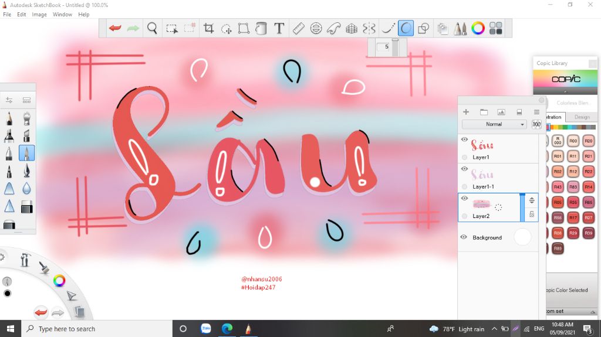Select the Steady Stroke tool
Screen dimensions: 601x337
pyautogui.click(x=388, y=28)
